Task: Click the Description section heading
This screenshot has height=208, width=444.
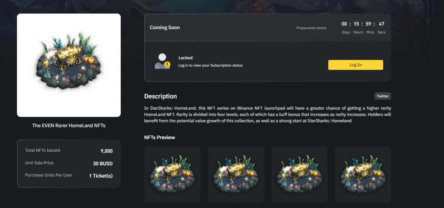Action: point(161,96)
